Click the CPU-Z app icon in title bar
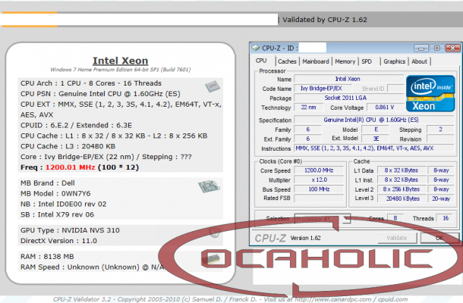This screenshot has height=303, width=463. coord(257,47)
